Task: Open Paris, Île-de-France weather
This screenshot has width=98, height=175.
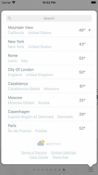Action: (x=49, y=128)
